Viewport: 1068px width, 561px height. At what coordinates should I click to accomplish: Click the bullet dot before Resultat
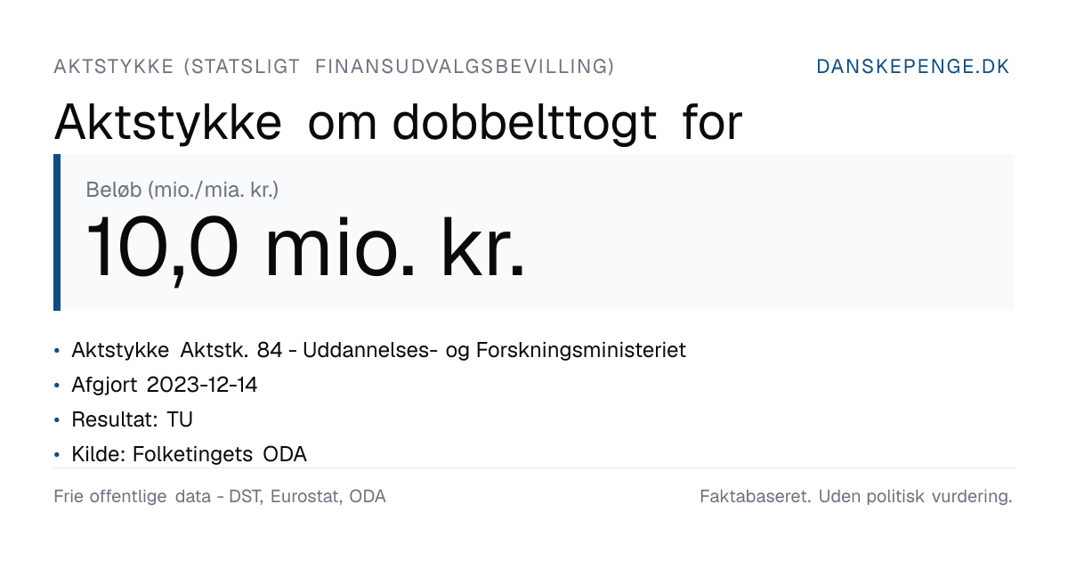[x=57, y=420]
